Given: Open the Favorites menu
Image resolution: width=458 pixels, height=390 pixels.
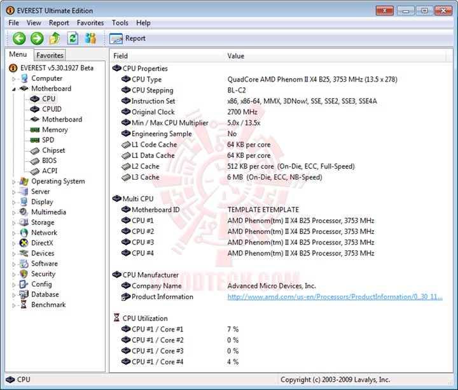Looking at the screenshot, I should (x=90, y=23).
